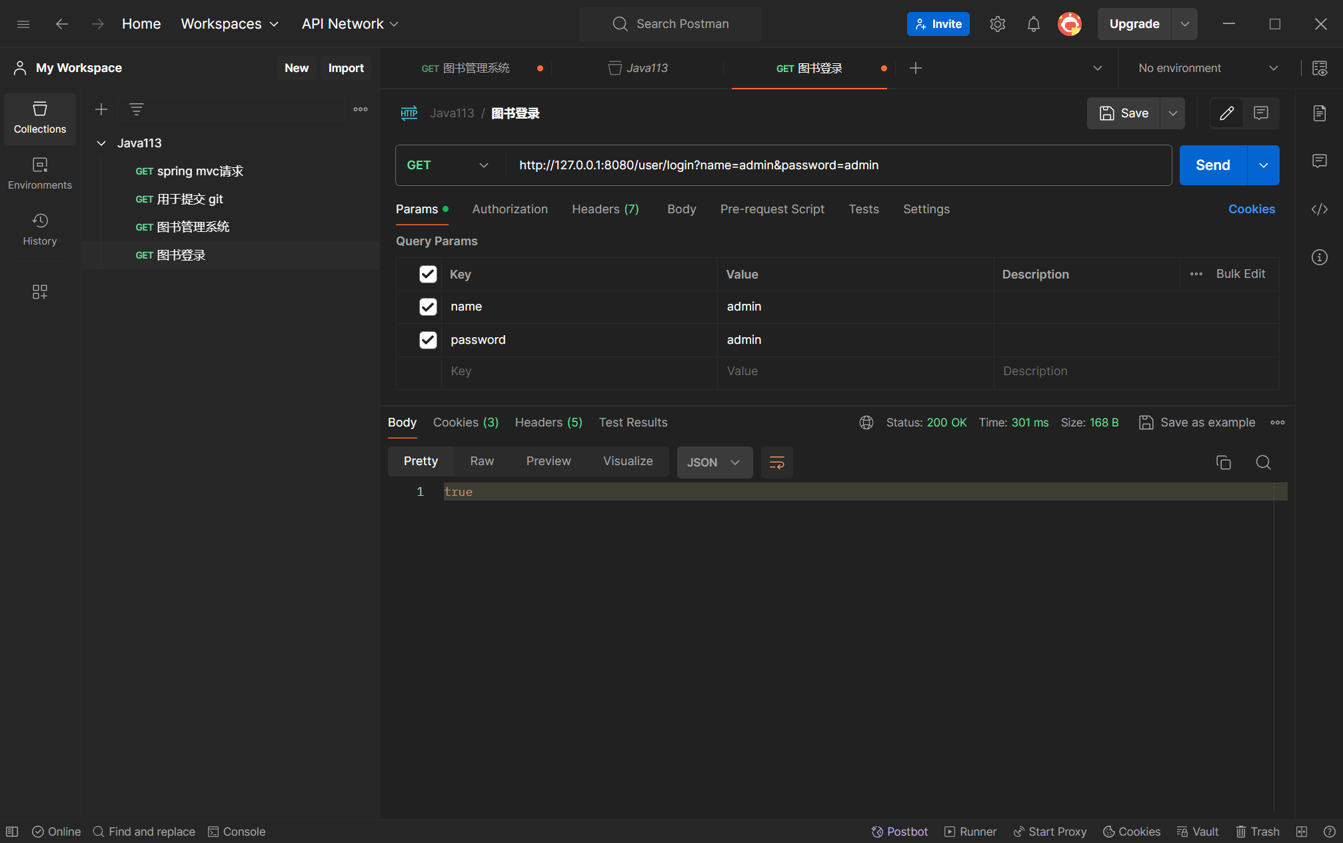Click the Search Postman box
The width and height of the screenshot is (1343, 843).
click(671, 24)
